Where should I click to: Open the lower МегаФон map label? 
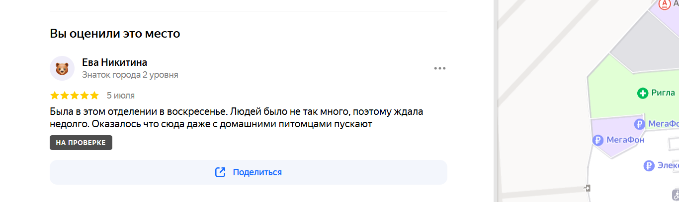pyautogui.click(x=625, y=140)
